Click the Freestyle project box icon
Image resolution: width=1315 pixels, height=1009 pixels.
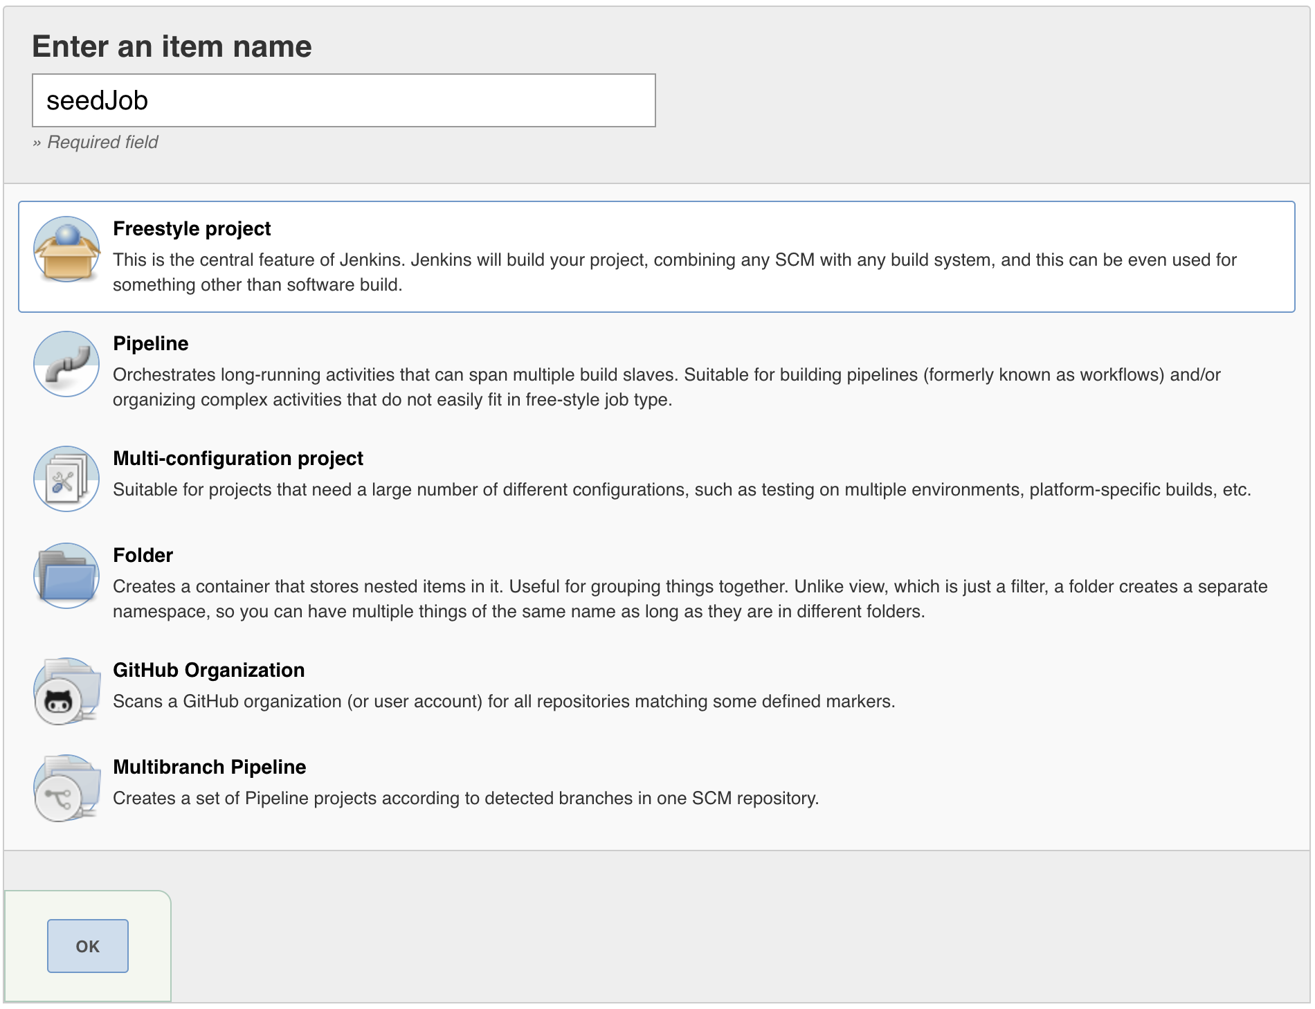(x=66, y=249)
